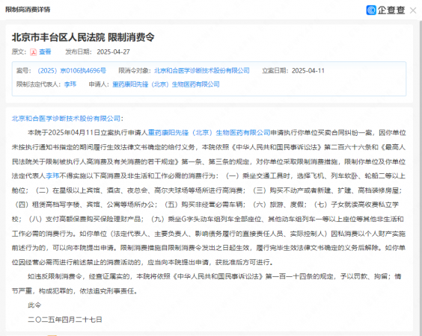Click the 限制法定代表人 label
The height and width of the screenshot is (336, 422).
pos(40,84)
